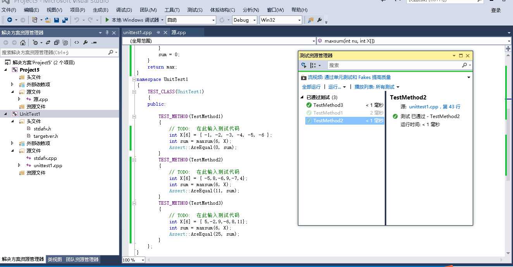Open the maxsum member function dropdown

click(509, 41)
